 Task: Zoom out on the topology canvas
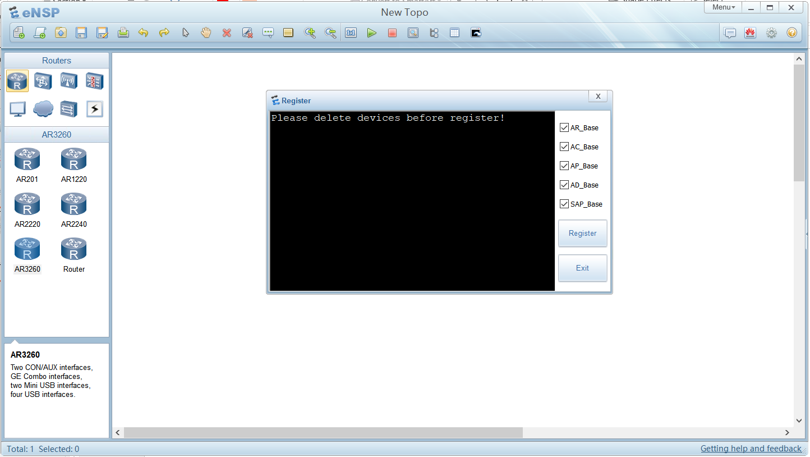[330, 33]
